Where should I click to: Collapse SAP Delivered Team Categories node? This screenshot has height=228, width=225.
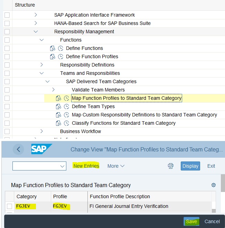47,81
